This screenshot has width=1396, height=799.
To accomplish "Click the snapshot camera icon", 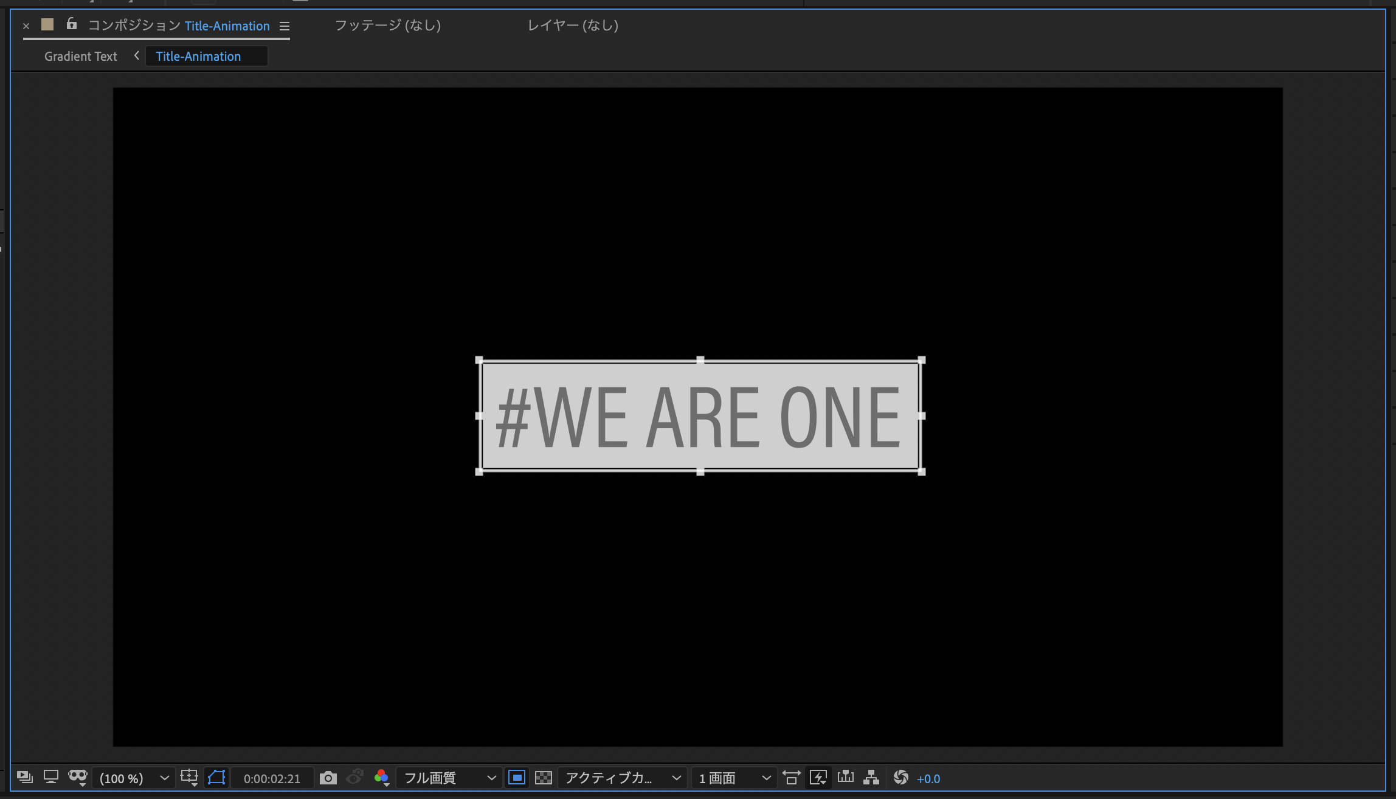I will pos(328,778).
